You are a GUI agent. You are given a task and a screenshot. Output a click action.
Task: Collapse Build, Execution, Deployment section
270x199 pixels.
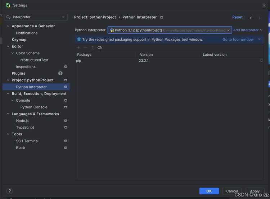8,93
